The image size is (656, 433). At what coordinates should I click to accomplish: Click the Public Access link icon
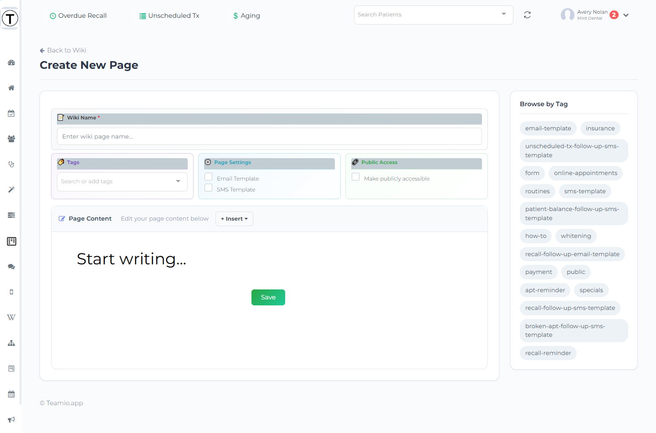pos(355,162)
